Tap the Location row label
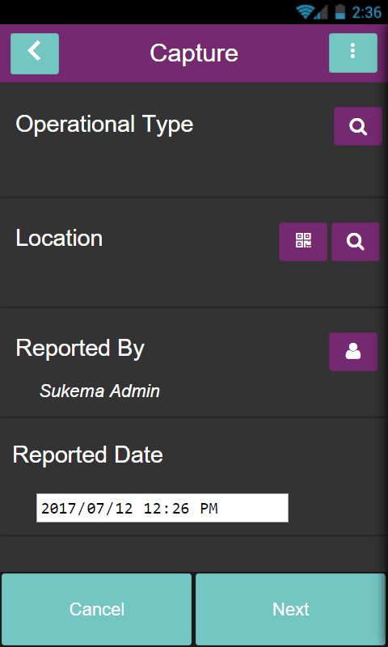The image size is (388, 647). pos(59,238)
